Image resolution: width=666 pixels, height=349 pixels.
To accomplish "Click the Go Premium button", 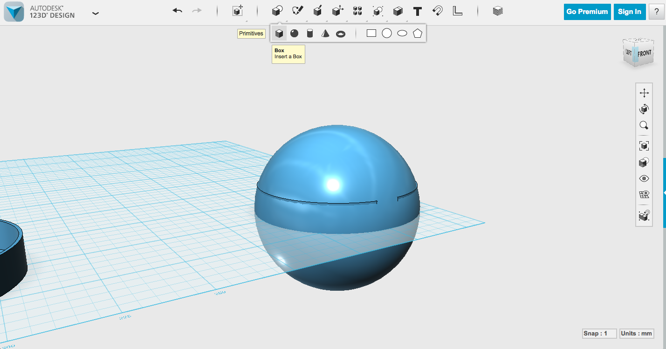I will click(587, 12).
